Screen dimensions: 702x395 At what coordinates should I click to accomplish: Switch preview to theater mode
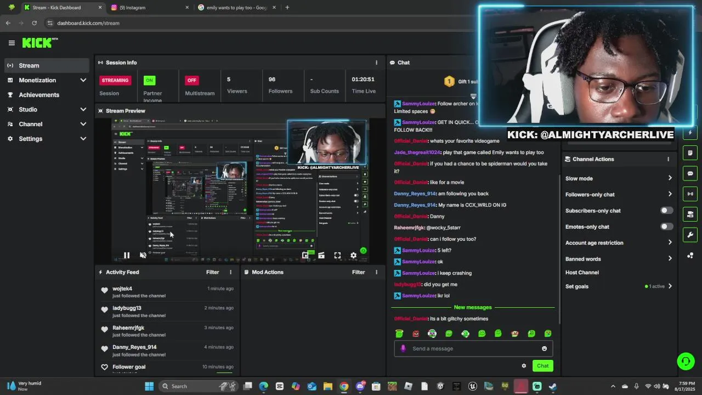point(321,255)
